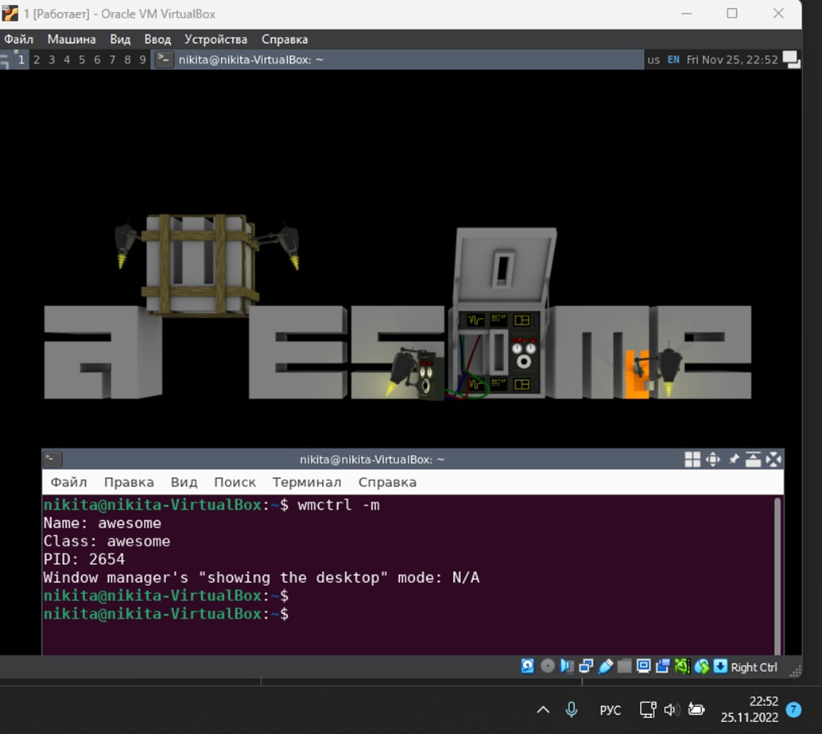822x734 pixels.
Task: Open VirtualBox Устройства menu
Action: point(215,39)
